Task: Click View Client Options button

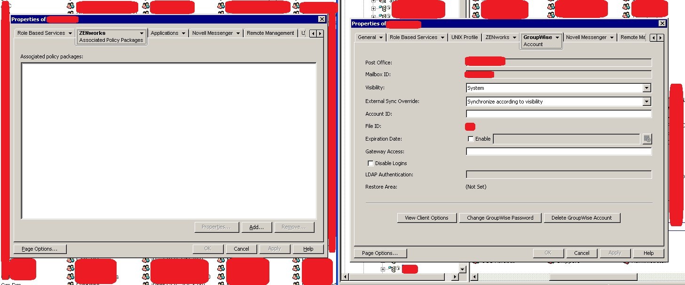Action: (x=426, y=218)
